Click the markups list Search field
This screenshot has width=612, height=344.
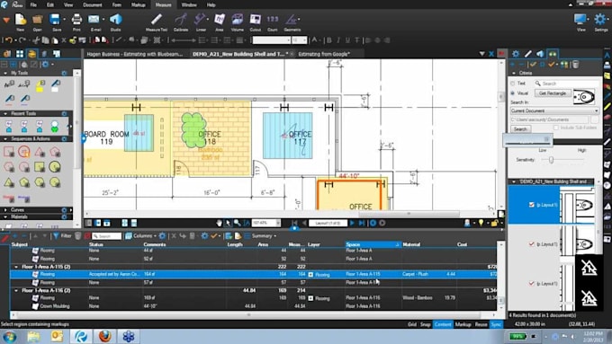[x=107, y=235]
